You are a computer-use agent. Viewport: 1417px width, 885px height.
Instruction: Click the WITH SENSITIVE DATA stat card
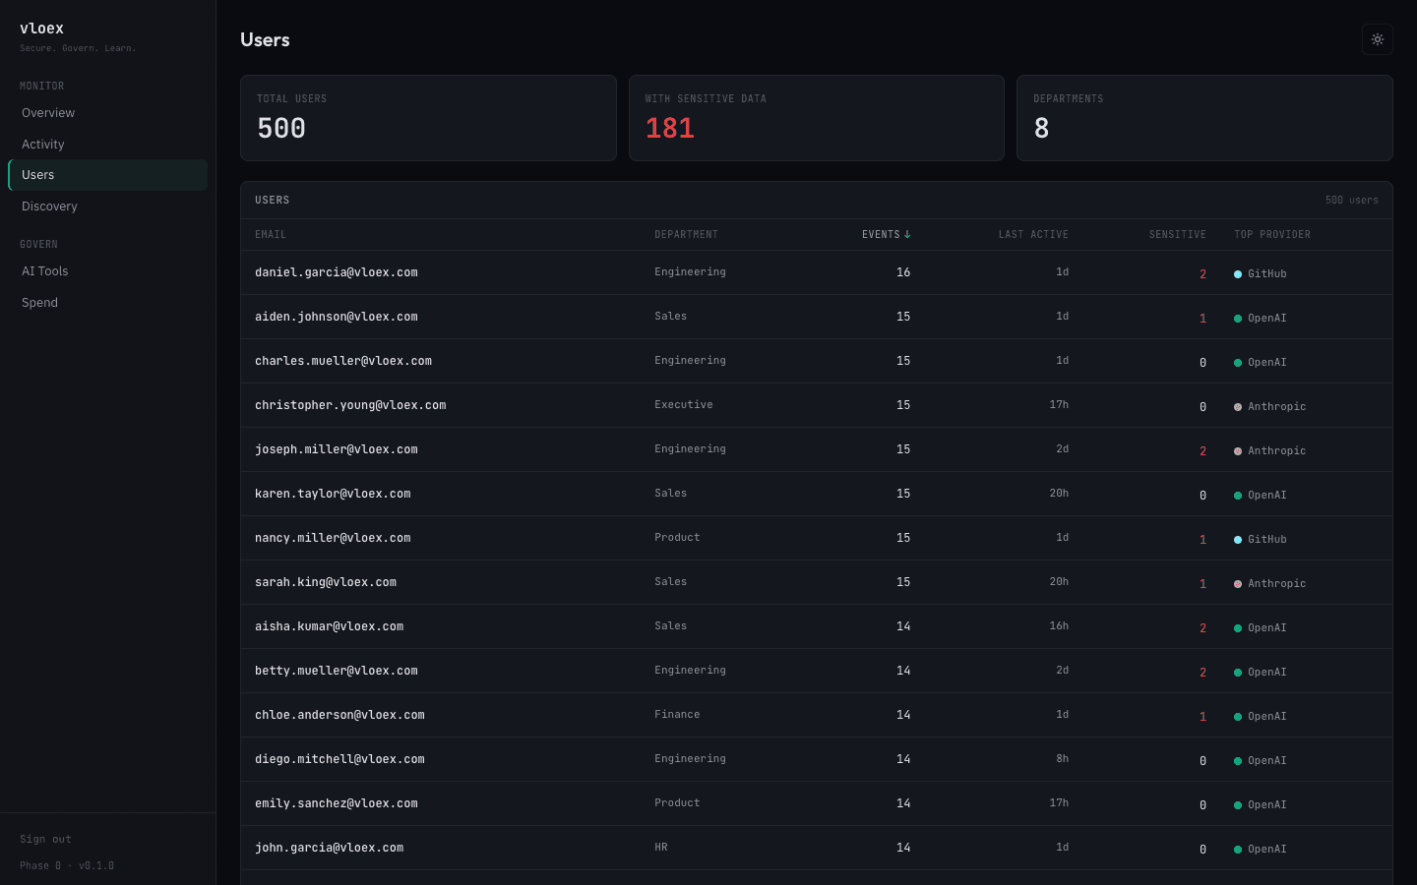pyautogui.click(x=816, y=118)
